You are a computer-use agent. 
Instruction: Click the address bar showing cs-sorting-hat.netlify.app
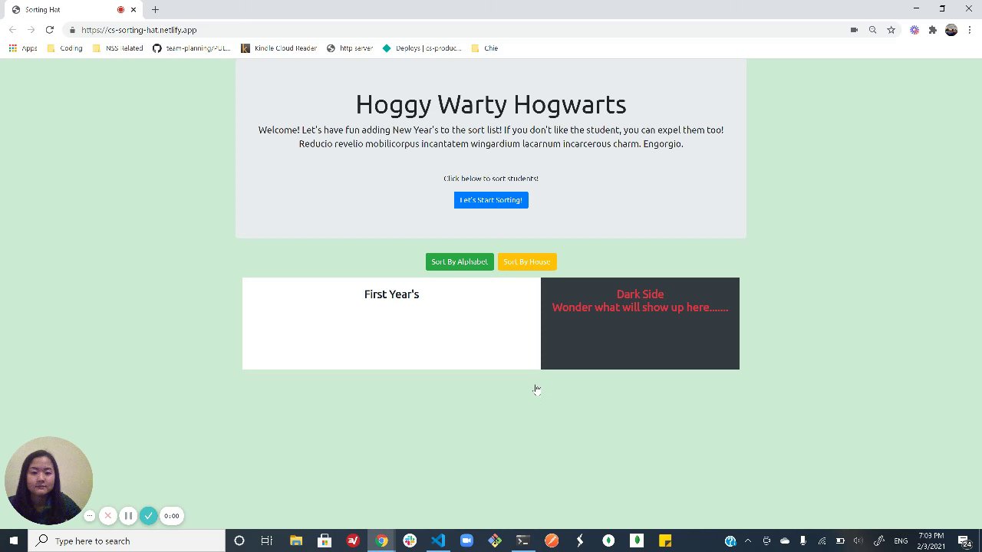(x=453, y=30)
